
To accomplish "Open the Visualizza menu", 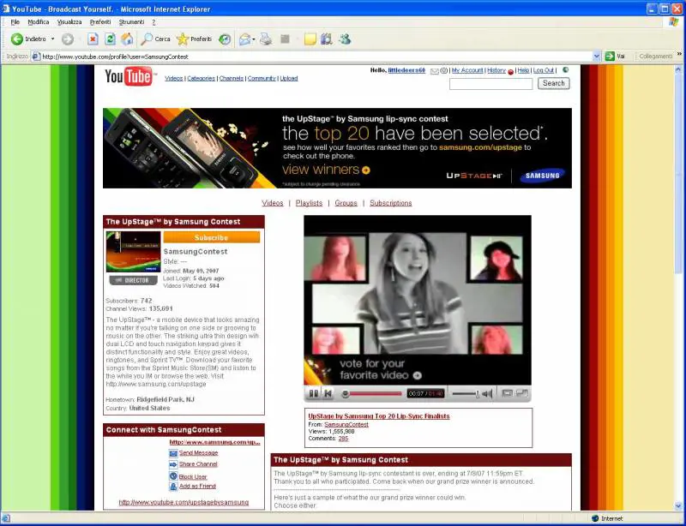I will (69, 21).
